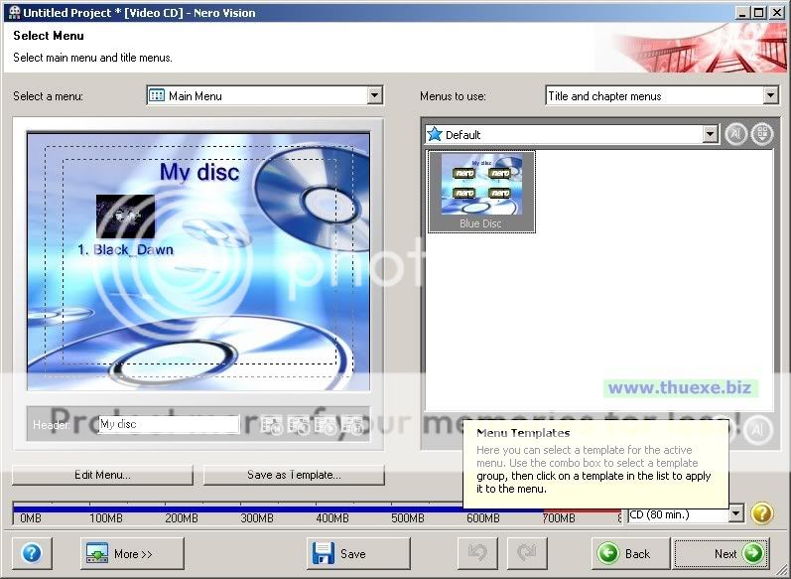
Task: Open the Default template group dropdown
Action: [x=710, y=134]
